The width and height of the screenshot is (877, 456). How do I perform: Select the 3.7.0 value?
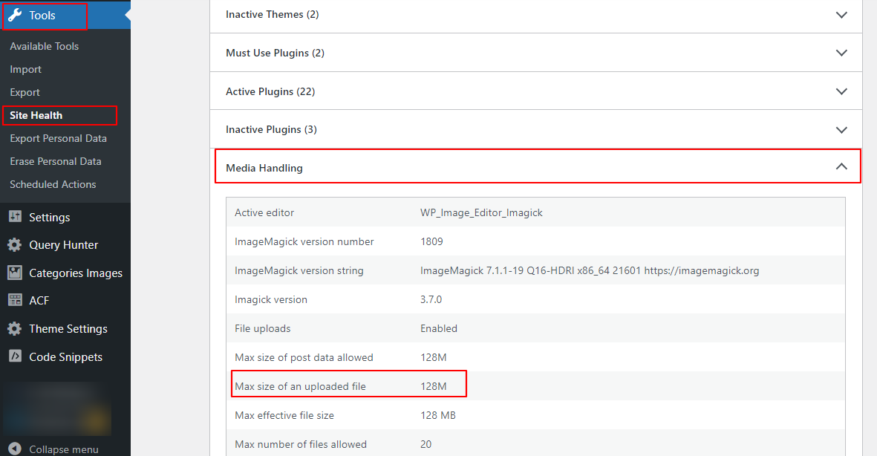431,300
